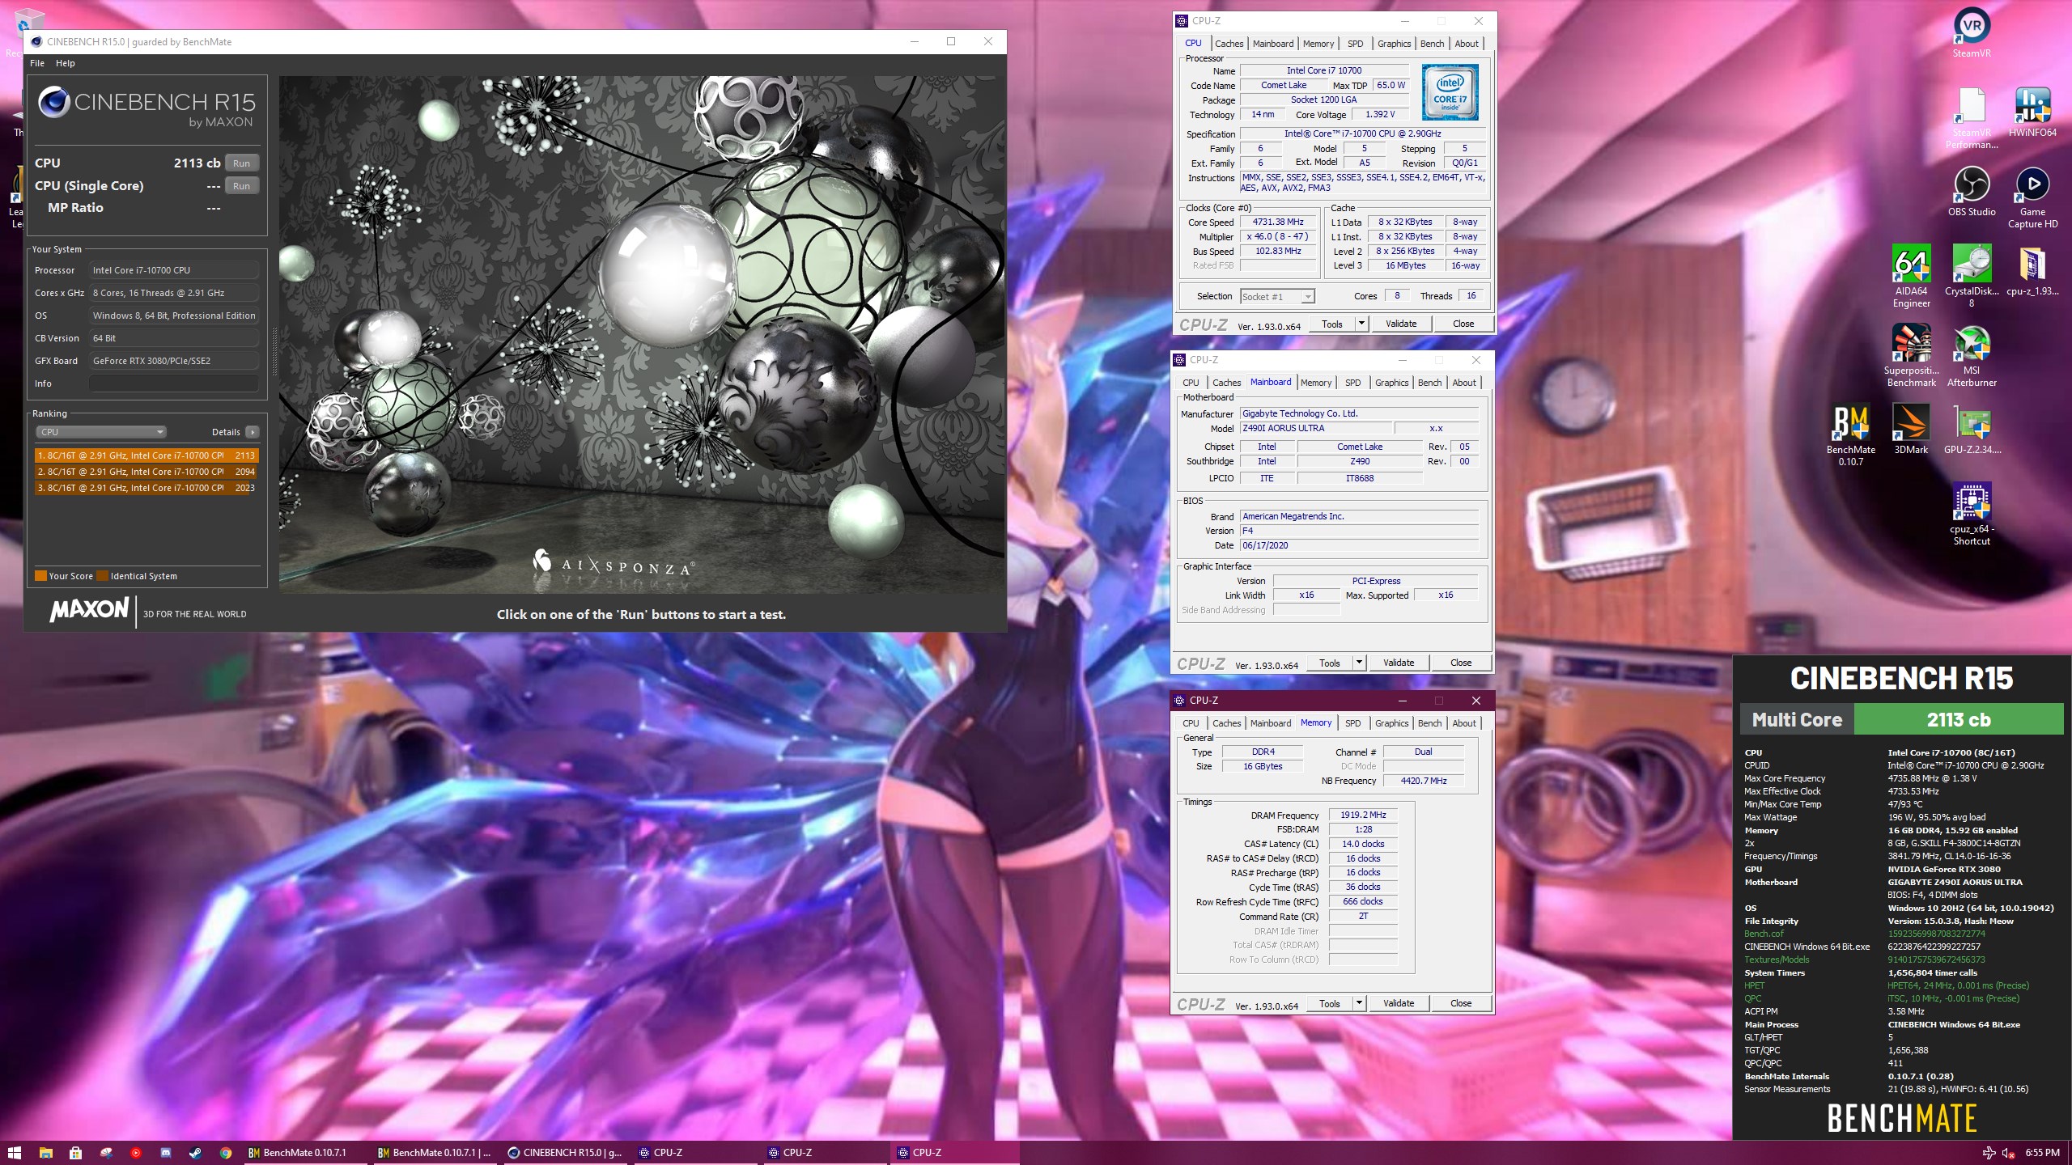
Task: Click the Intel Core i7 logo in CPU-Z
Action: coord(1450,92)
